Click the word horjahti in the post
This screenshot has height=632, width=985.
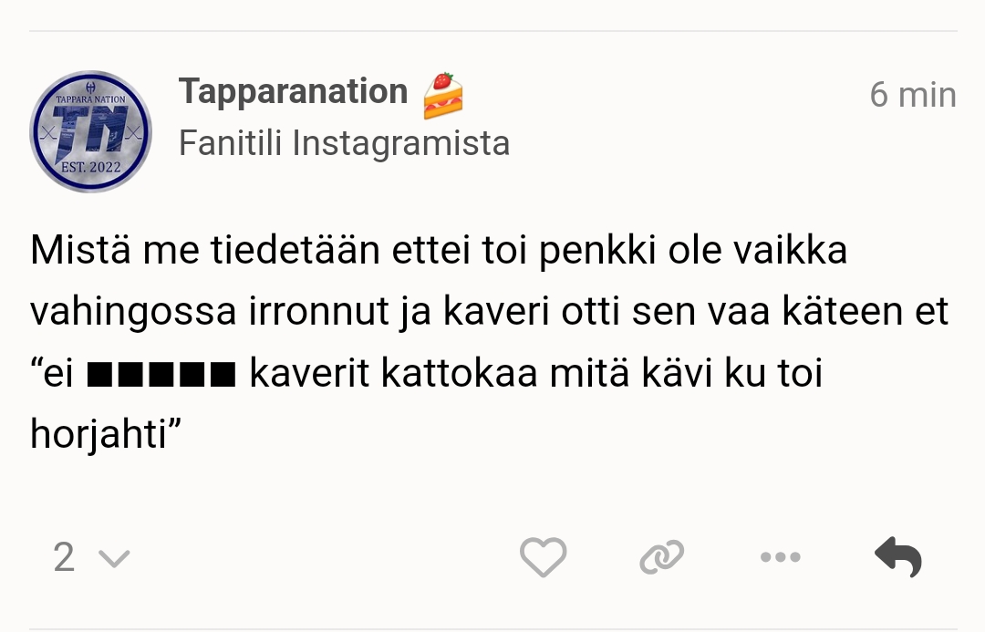98,435
